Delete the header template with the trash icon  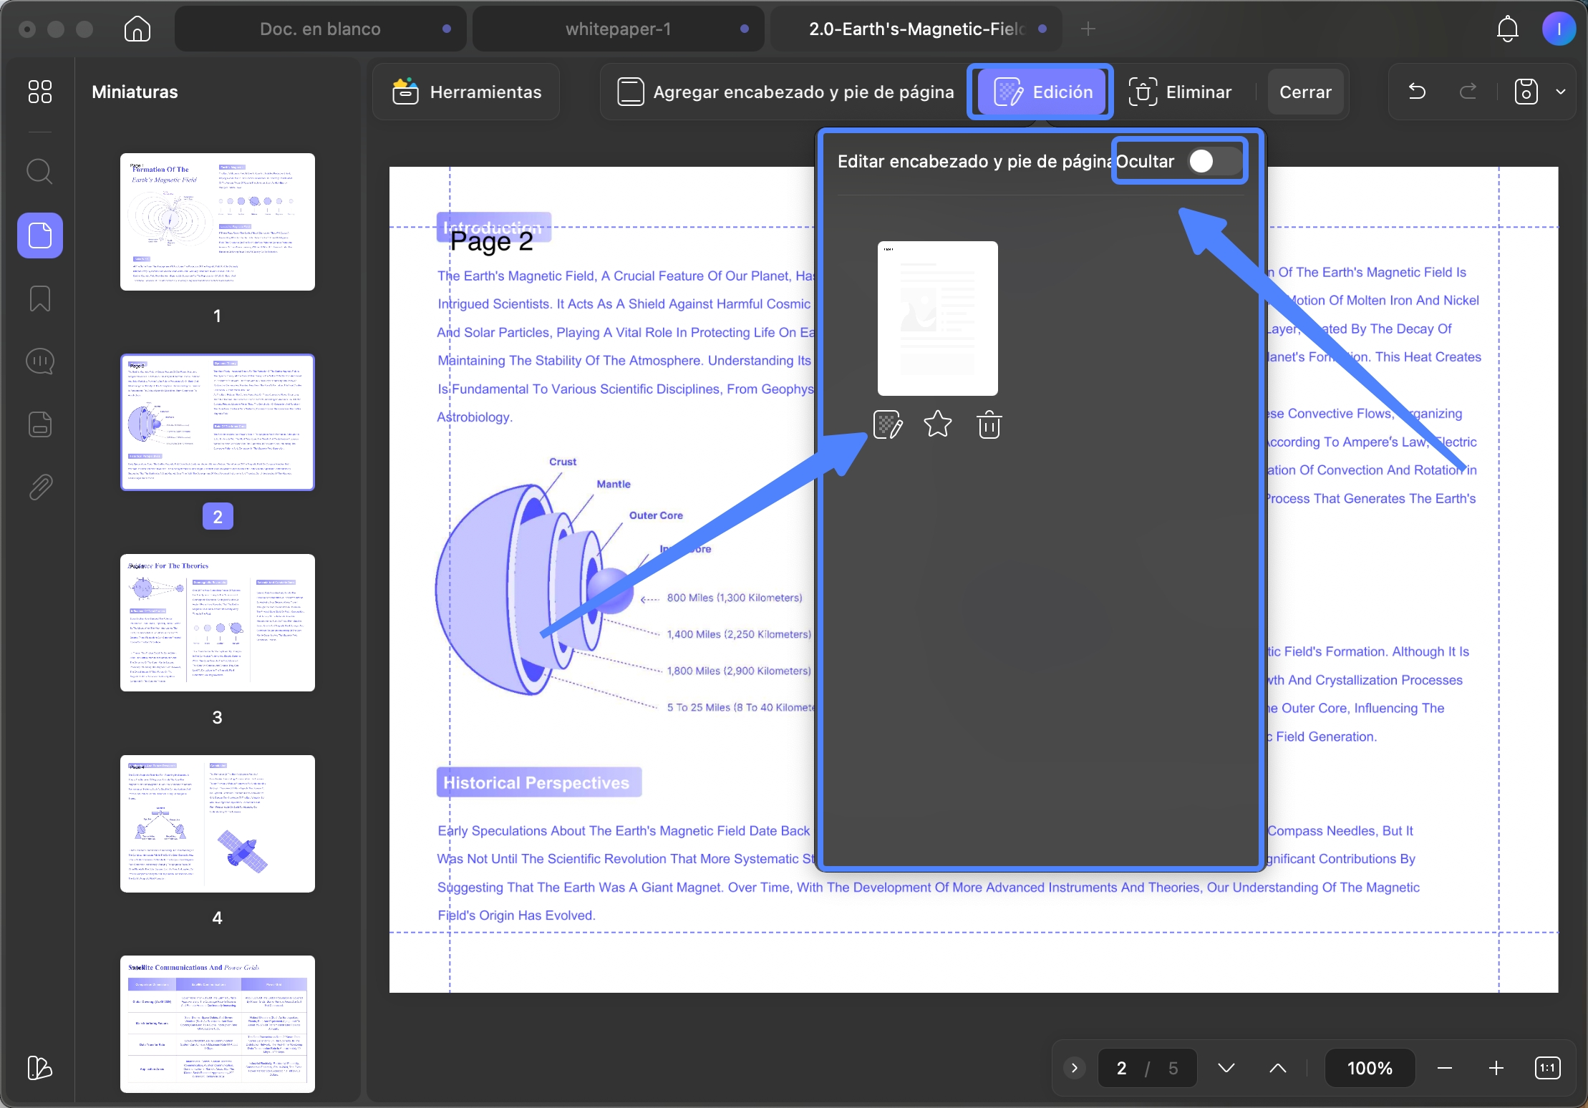989,425
